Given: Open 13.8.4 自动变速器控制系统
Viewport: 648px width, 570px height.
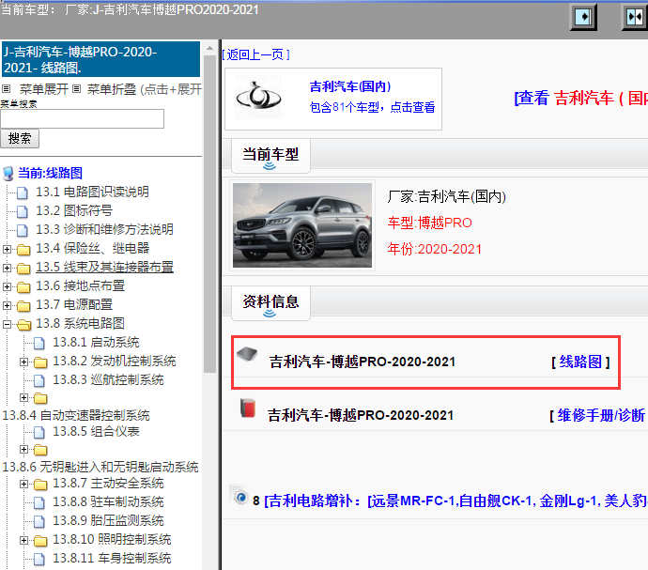Looking at the screenshot, I should point(76,415).
